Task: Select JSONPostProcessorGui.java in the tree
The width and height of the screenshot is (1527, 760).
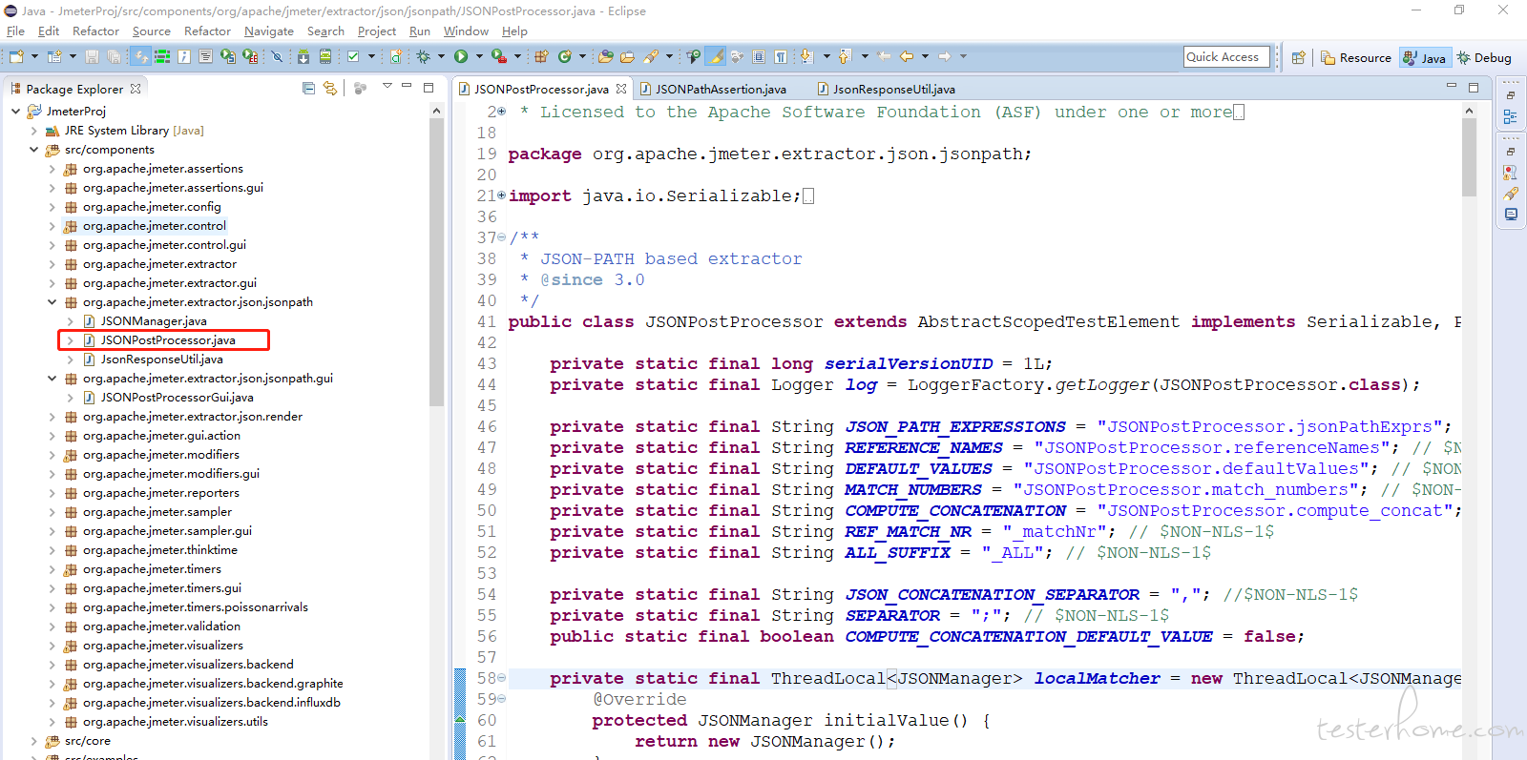Action: point(177,398)
